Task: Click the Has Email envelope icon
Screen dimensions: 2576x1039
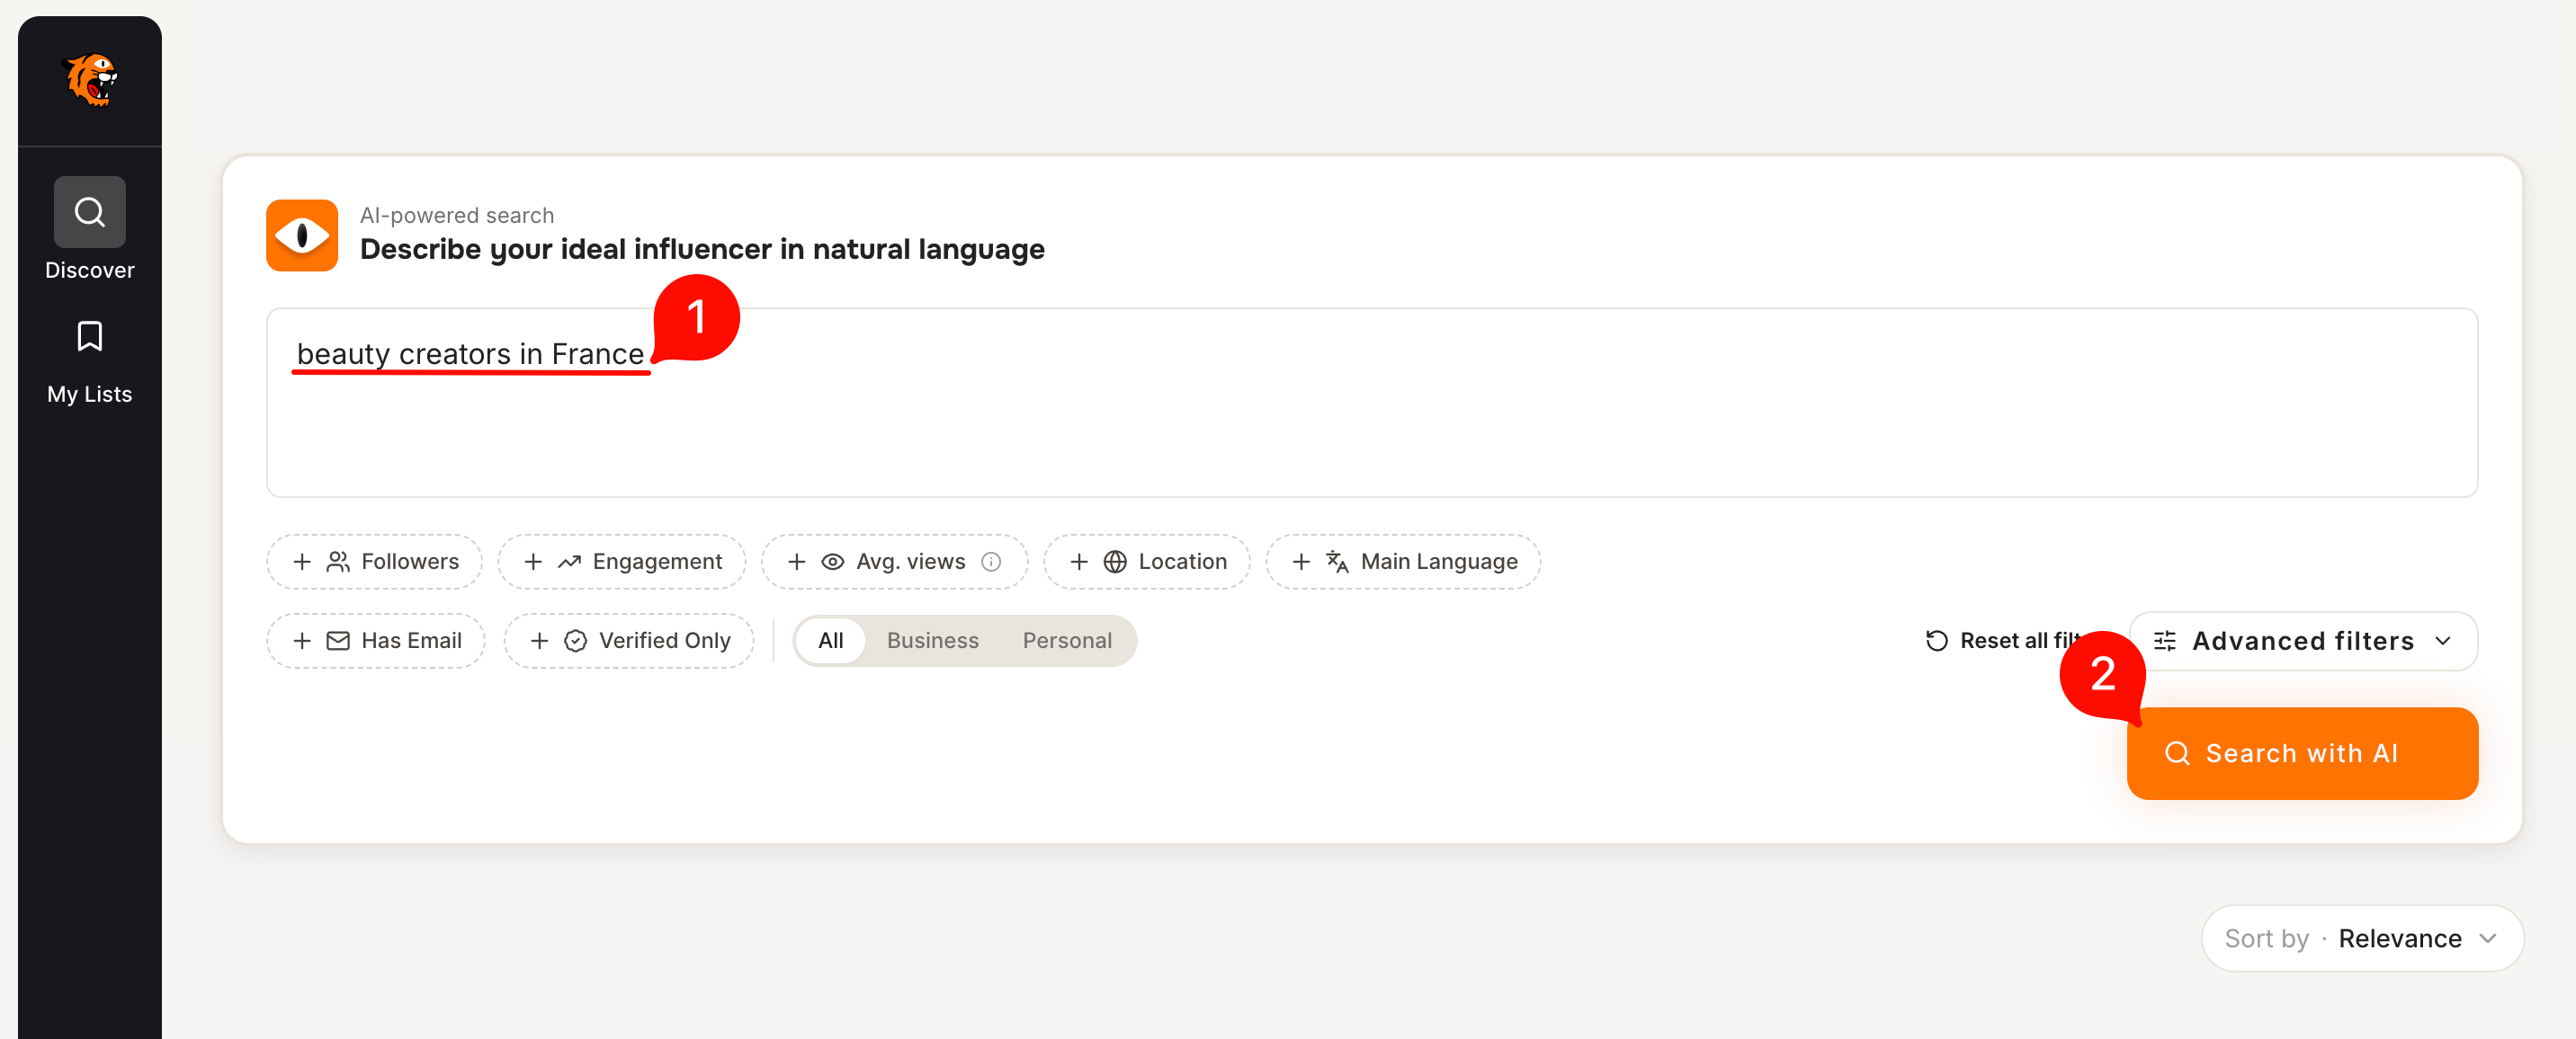Action: (x=338, y=640)
